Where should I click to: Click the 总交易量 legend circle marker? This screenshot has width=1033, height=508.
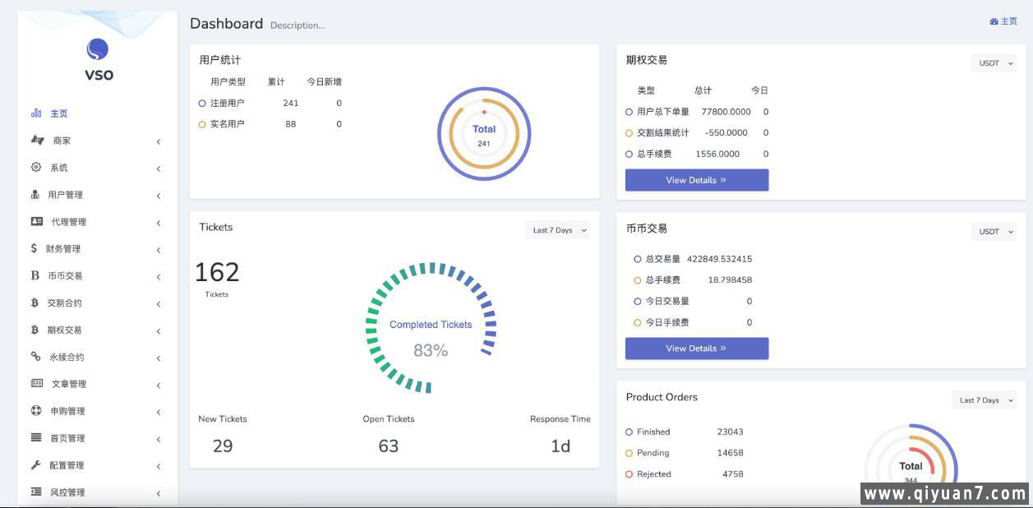click(638, 259)
